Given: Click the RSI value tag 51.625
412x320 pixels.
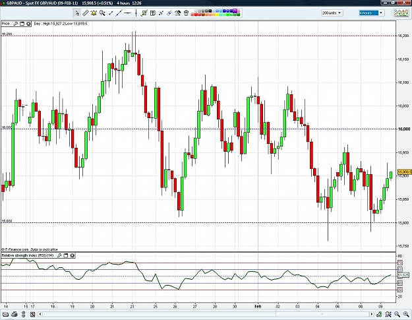Looking at the screenshot, I should pos(403,275).
